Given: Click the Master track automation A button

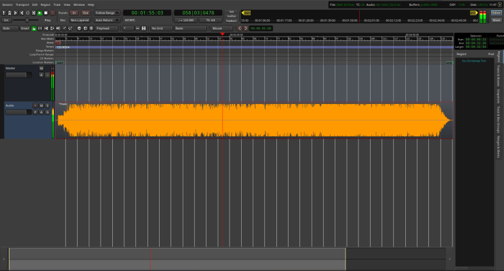Looking at the screenshot, I should (x=40, y=75).
